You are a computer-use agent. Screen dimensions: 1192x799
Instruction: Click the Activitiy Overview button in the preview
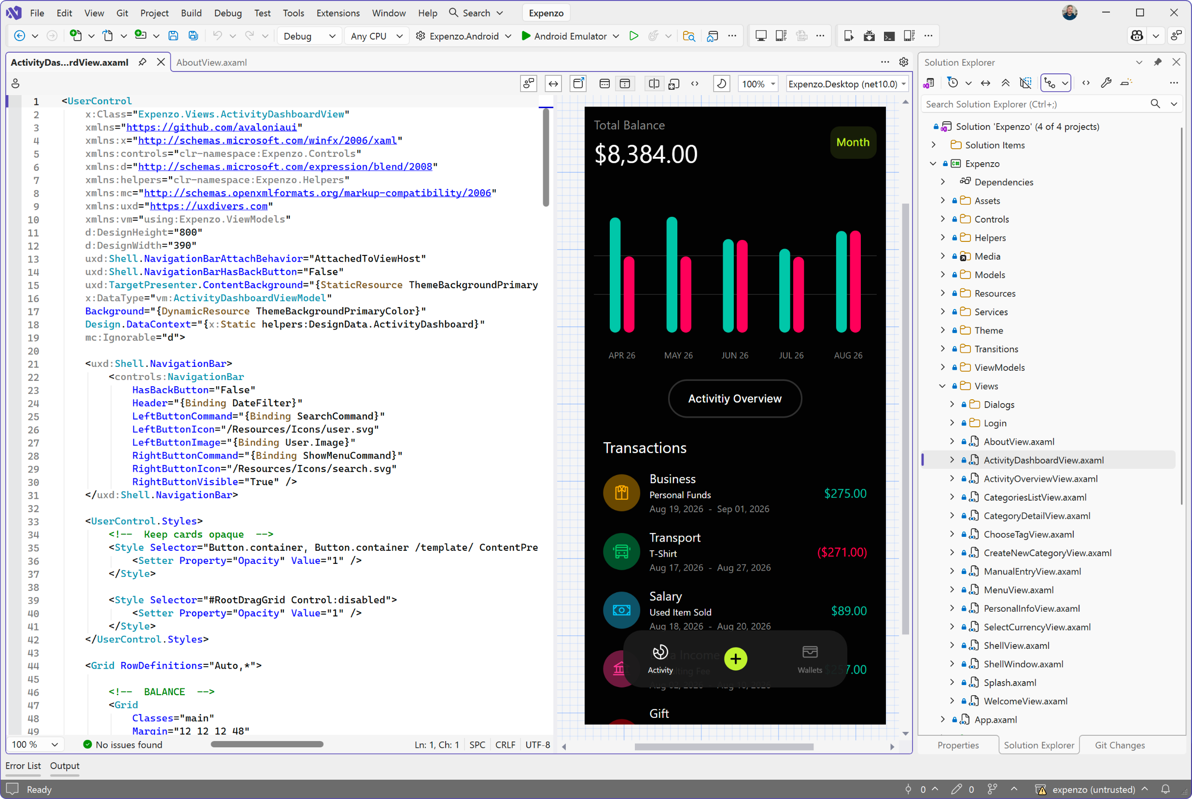pyautogui.click(x=734, y=398)
